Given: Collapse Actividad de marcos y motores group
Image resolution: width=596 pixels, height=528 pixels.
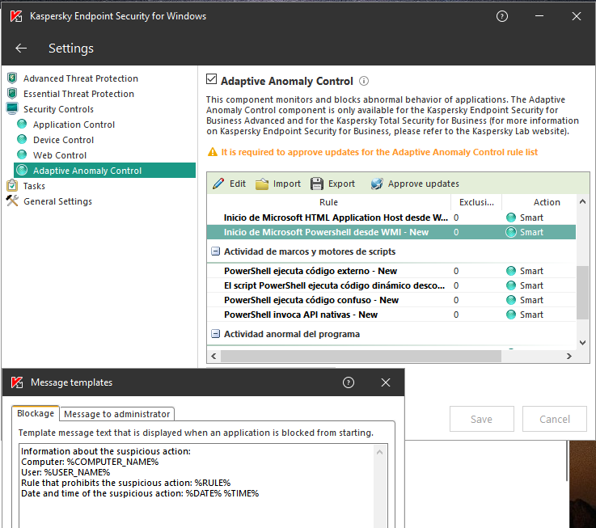Looking at the screenshot, I should coord(216,251).
